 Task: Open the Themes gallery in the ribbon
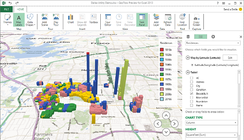7,20
